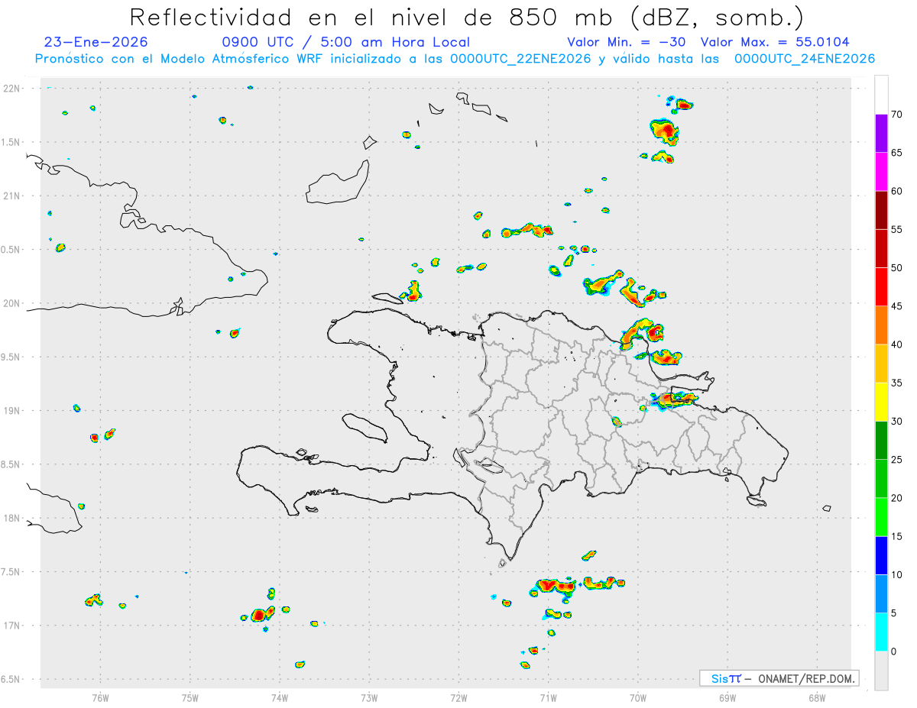
Task: Select the light blue 5–10 dBZ band
Action: click(881, 594)
